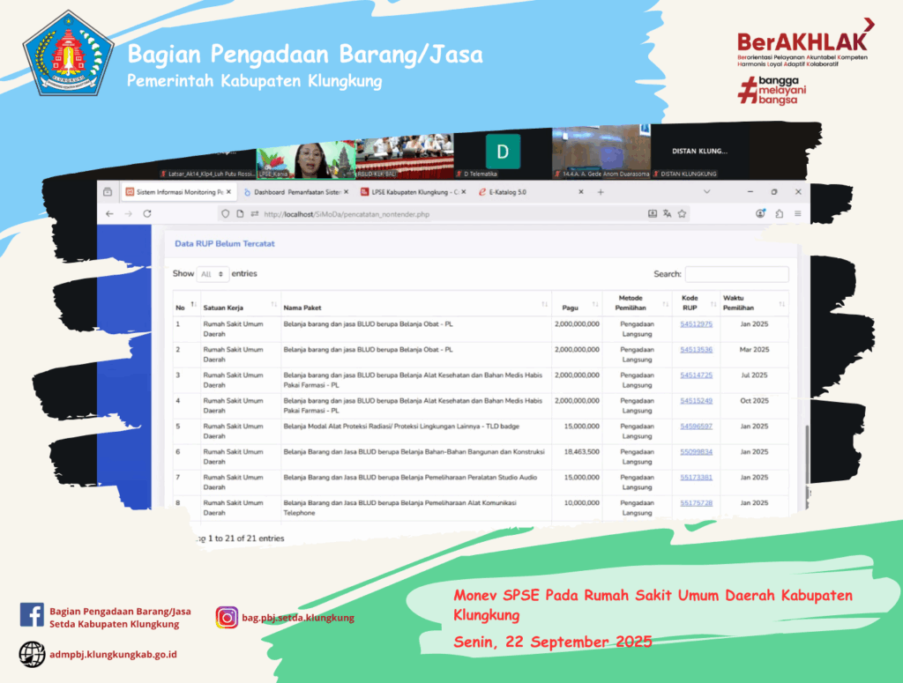Bookmark this page with the star icon
The height and width of the screenshot is (683, 903).
(683, 214)
